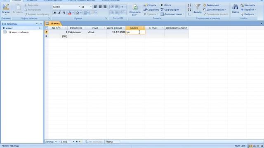Open the Внешние данные ribbon tab
264x148 pixels.
(53, 0)
